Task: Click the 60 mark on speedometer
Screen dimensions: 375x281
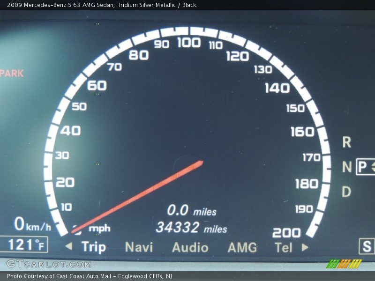Action: (x=97, y=85)
